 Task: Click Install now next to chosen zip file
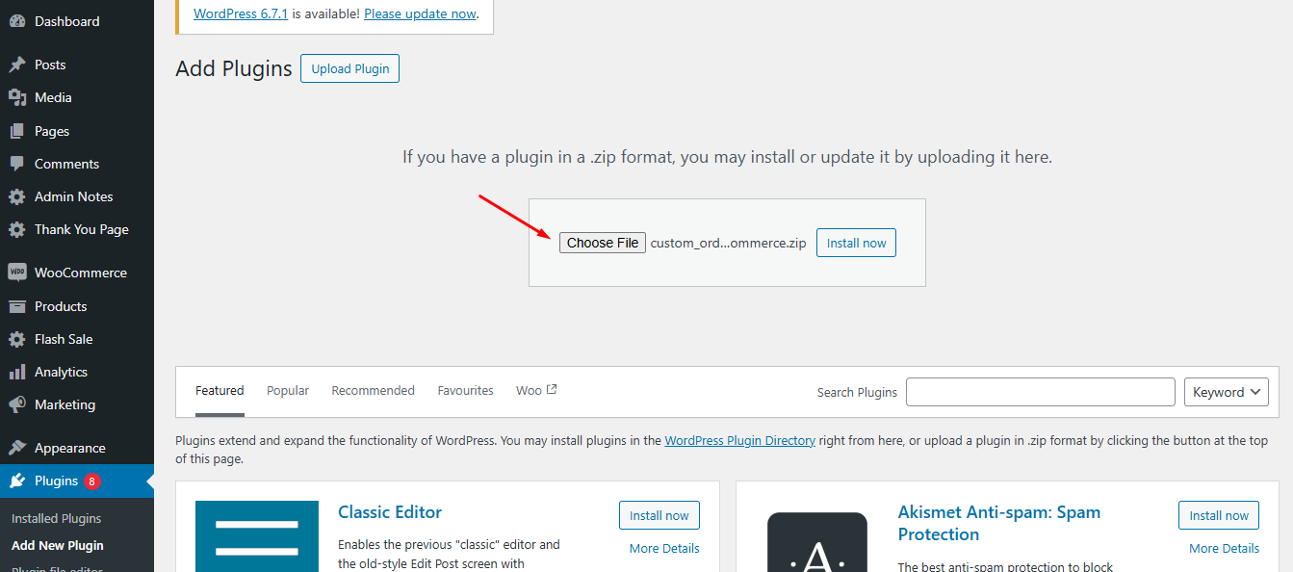click(x=856, y=243)
